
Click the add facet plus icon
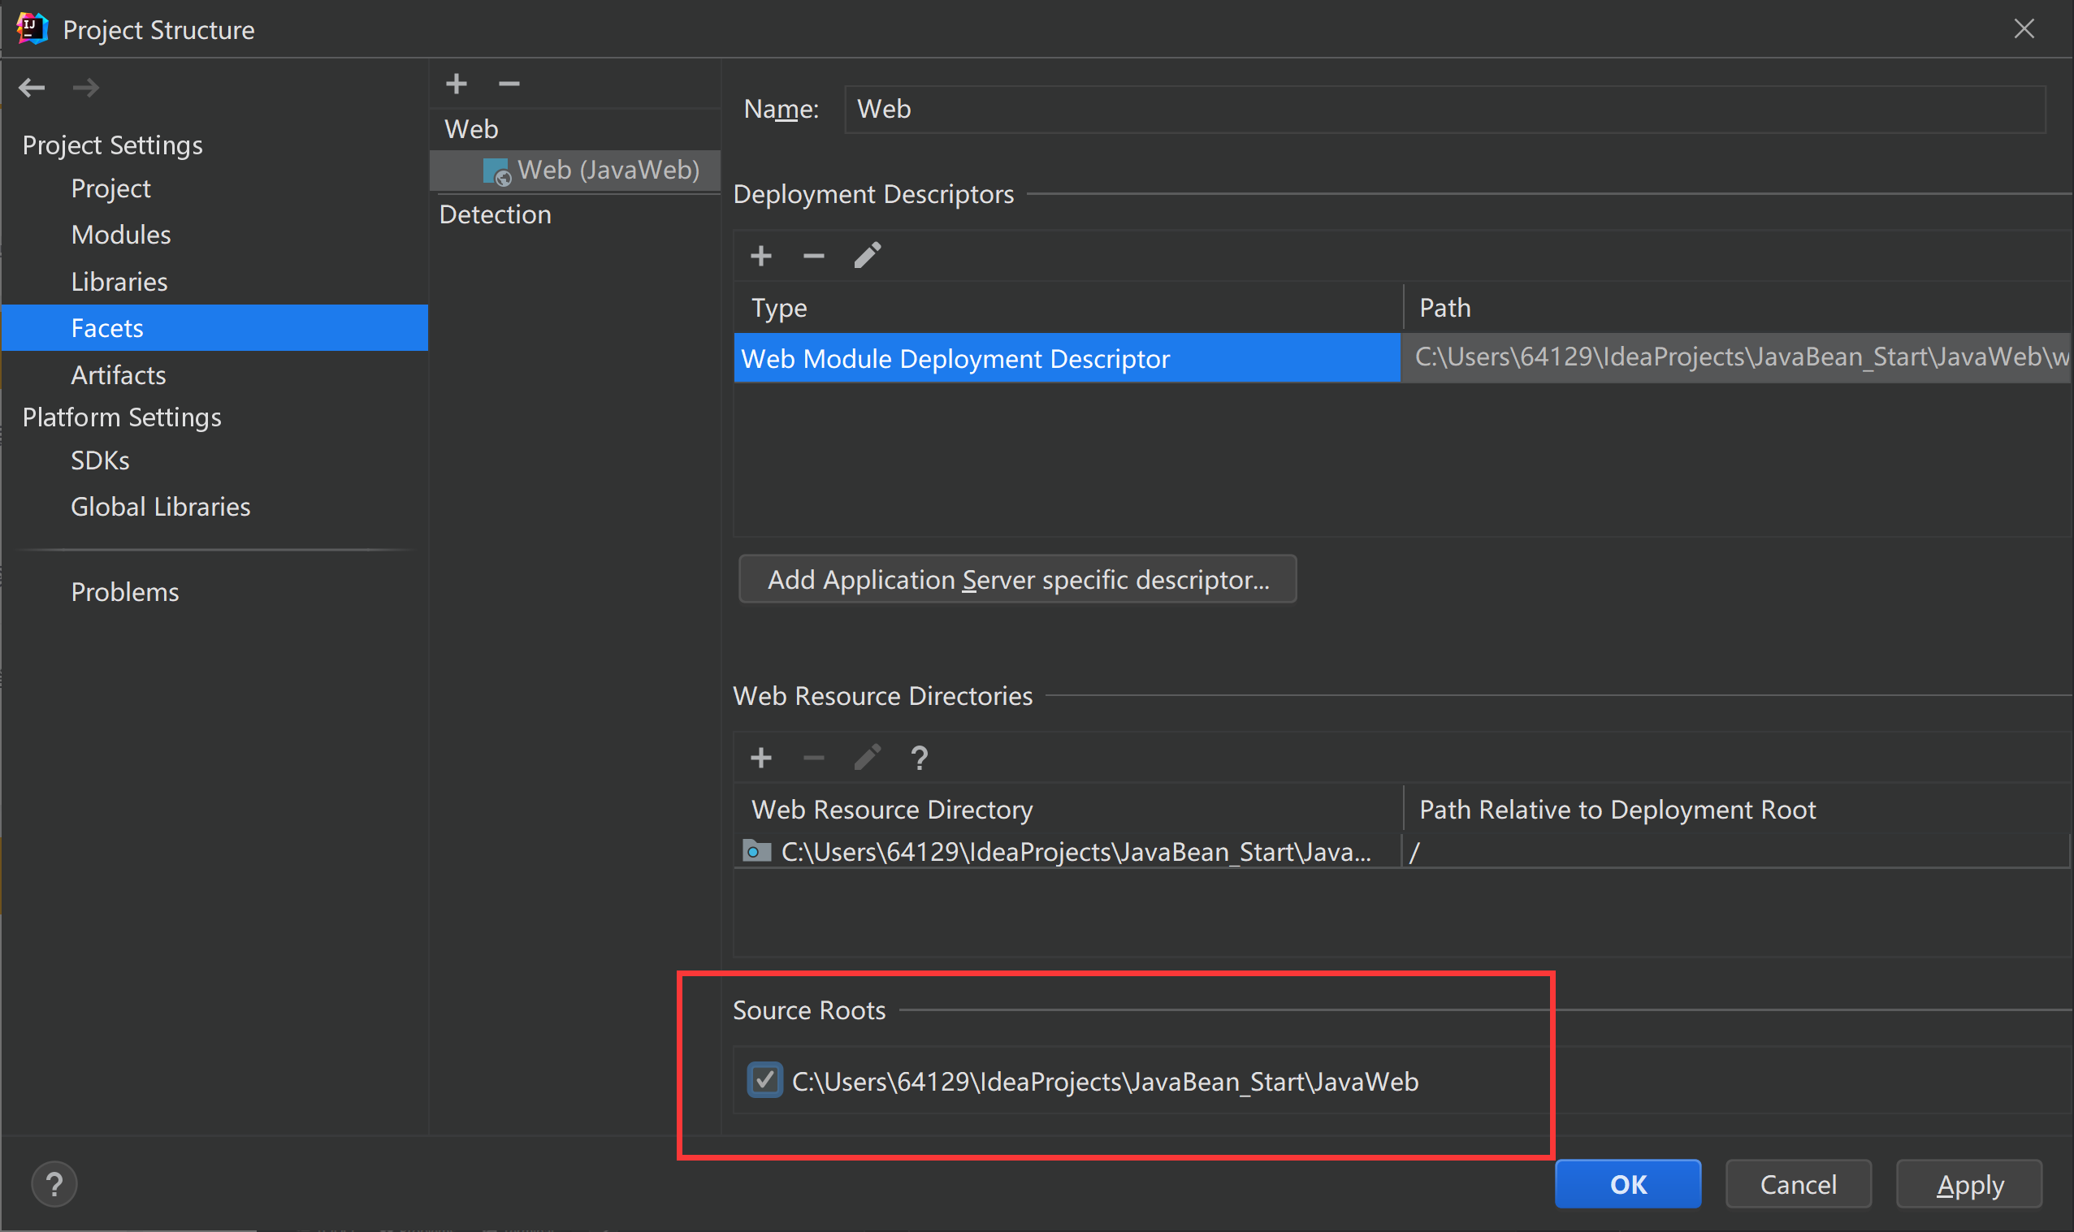(456, 84)
